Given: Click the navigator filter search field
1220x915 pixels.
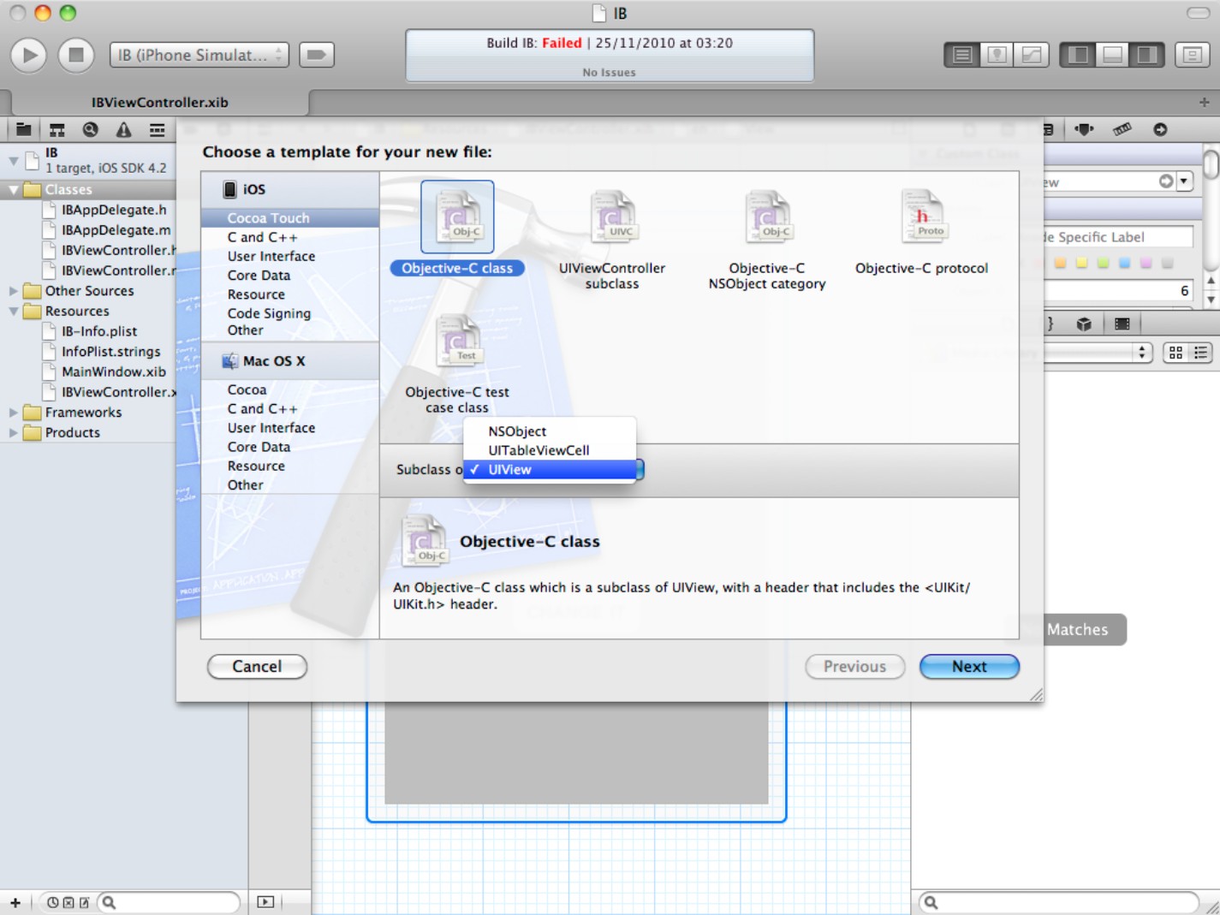Looking at the screenshot, I should 170,902.
